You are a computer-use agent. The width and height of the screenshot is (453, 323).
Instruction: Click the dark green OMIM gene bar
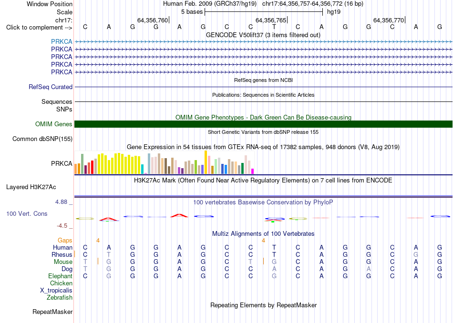point(263,124)
